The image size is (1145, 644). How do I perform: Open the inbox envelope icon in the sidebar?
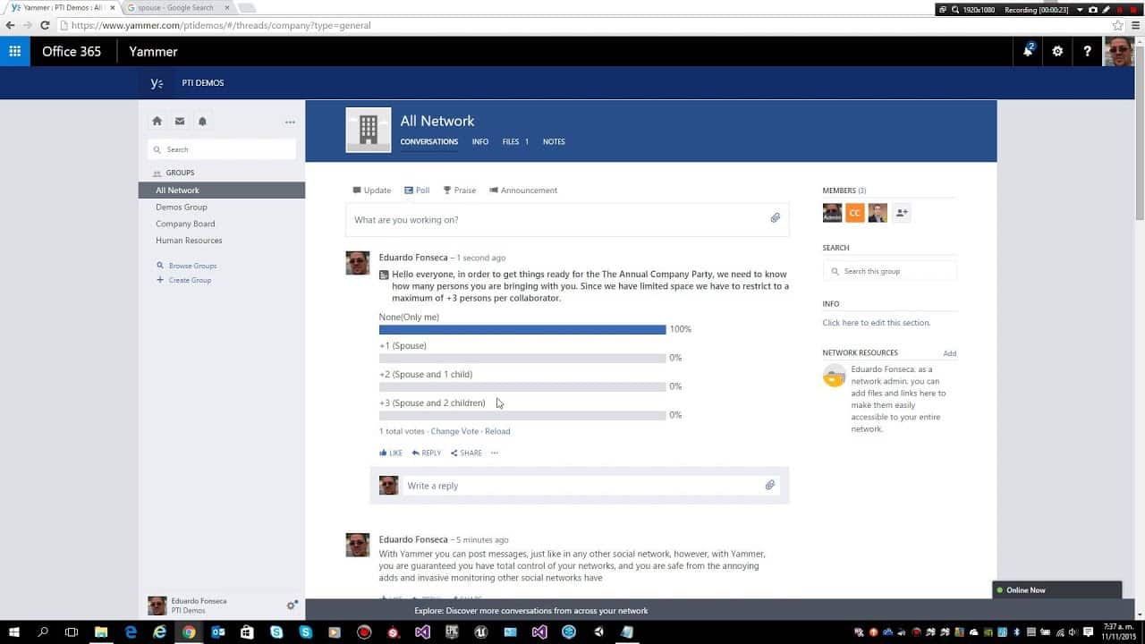click(x=180, y=121)
